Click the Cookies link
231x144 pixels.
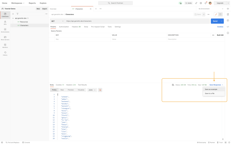coord(220,27)
